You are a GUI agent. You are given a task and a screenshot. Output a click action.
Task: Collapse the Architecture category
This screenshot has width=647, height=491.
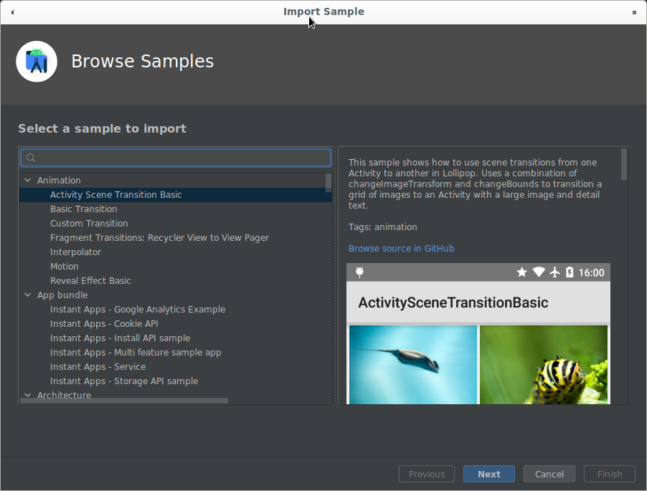pyautogui.click(x=28, y=395)
